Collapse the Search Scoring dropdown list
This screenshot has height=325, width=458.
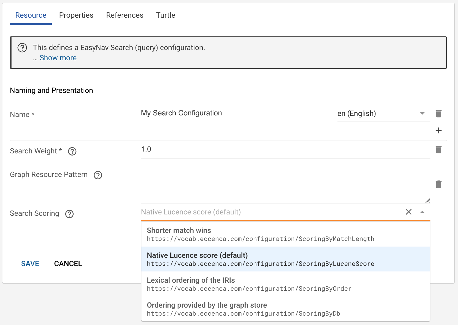[422, 212]
